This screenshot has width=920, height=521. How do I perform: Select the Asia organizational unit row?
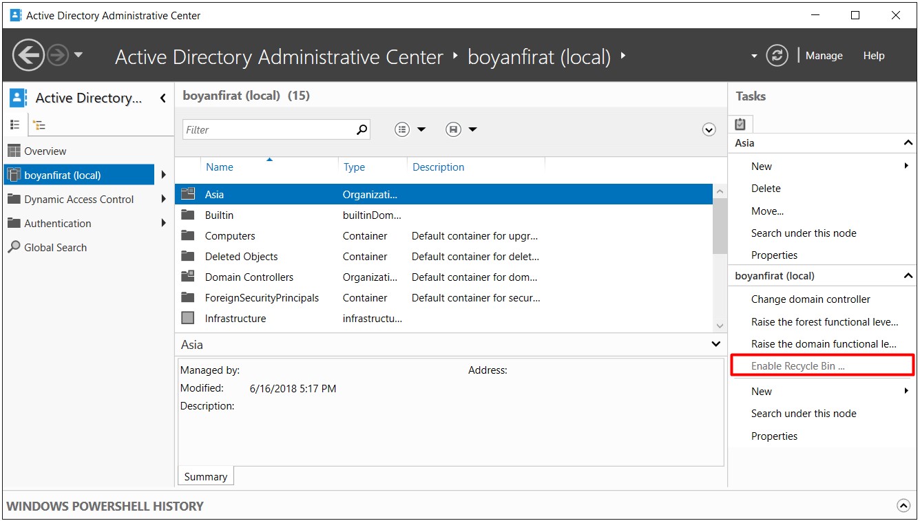444,195
